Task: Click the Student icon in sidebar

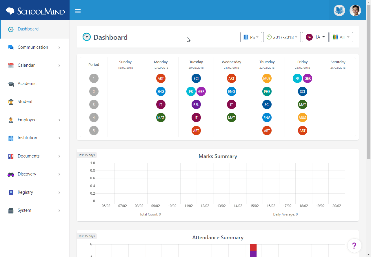Action: pyautogui.click(x=11, y=102)
